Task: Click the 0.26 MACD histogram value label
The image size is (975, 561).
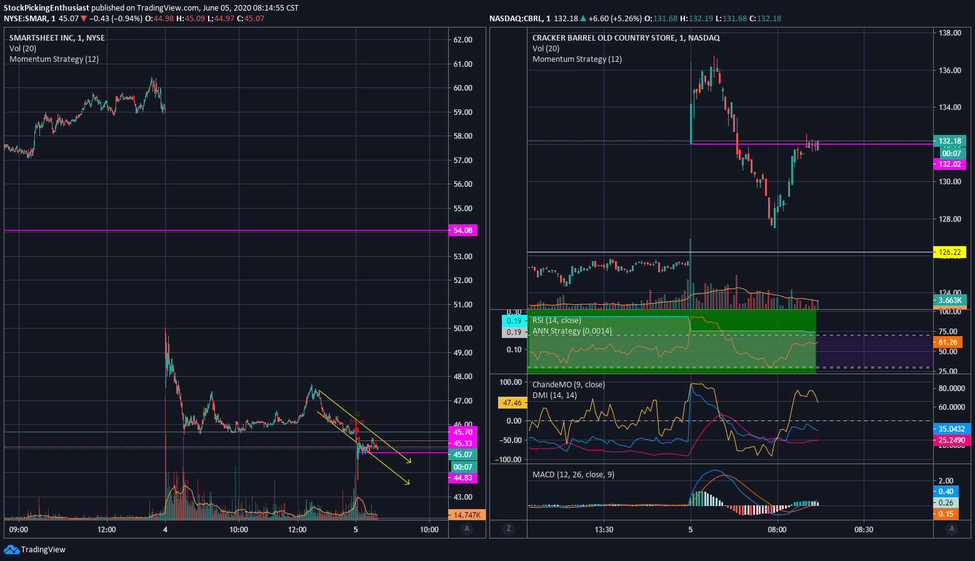Action: pyautogui.click(x=946, y=503)
